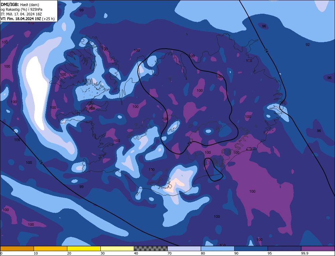The width and height of the screenshot is (335, 256).
Task: Click the dark orange 0–10 legend swatch
Action: (x=17, y=248)
